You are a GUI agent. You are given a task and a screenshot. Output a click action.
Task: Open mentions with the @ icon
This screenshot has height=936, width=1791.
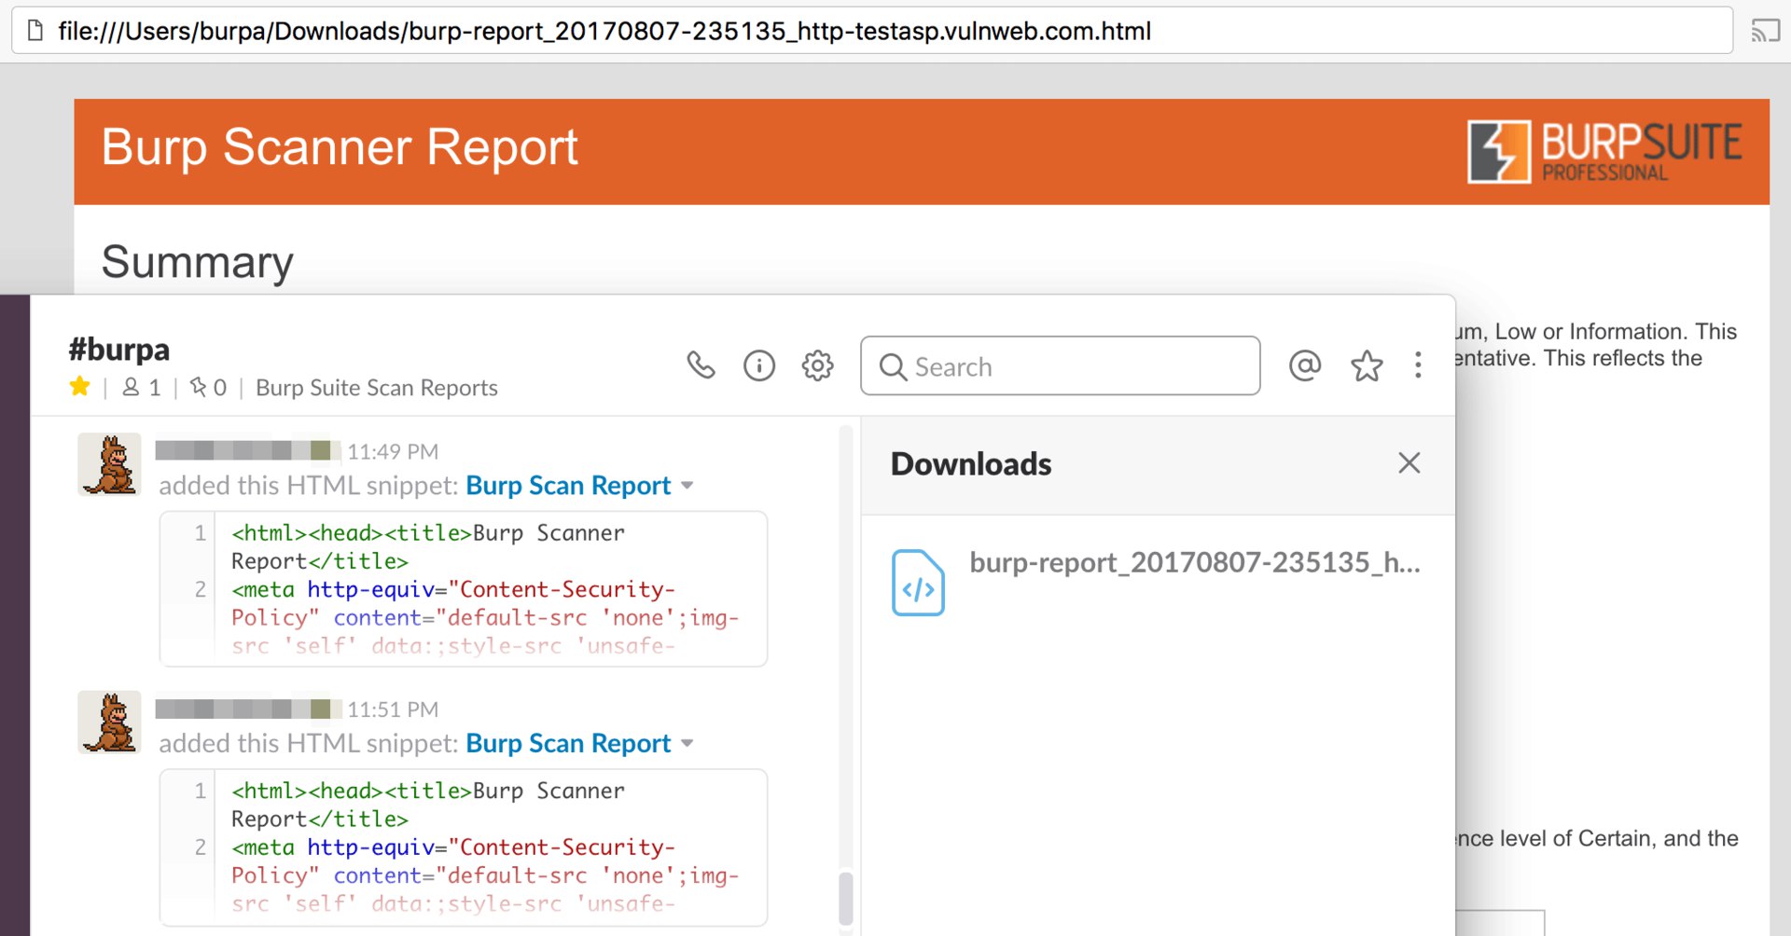[1305, 365]
